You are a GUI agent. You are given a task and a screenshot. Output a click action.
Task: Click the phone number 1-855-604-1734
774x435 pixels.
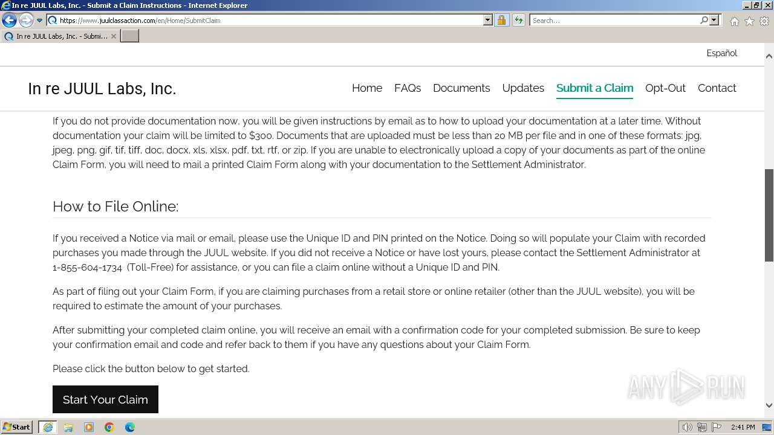(87, 267)
